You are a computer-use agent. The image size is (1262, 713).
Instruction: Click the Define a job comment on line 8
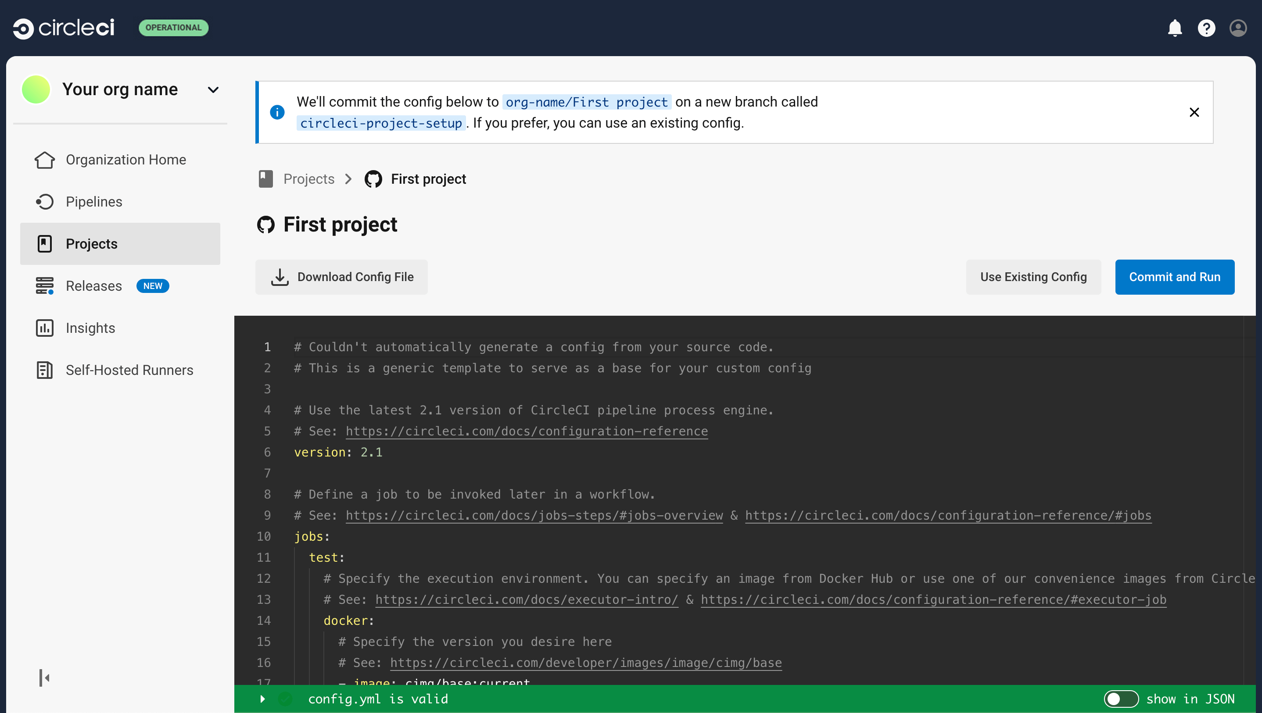pyautogui.click(x=474, y=495)
